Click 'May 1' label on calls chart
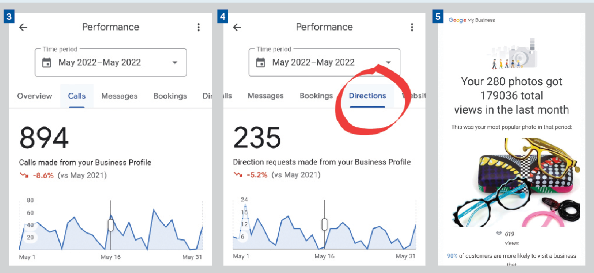 pyautogui.click(x=27, y=257)
